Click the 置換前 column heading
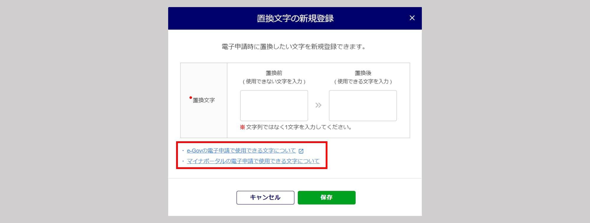This screenshot has width=590, height=223. (274, 73)
